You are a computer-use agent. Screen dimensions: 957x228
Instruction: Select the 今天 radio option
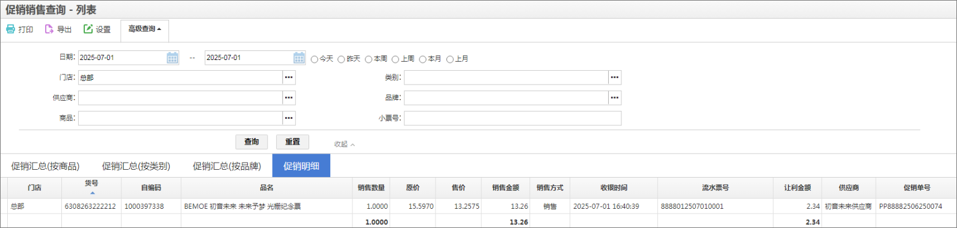click(x=315, y=59)
